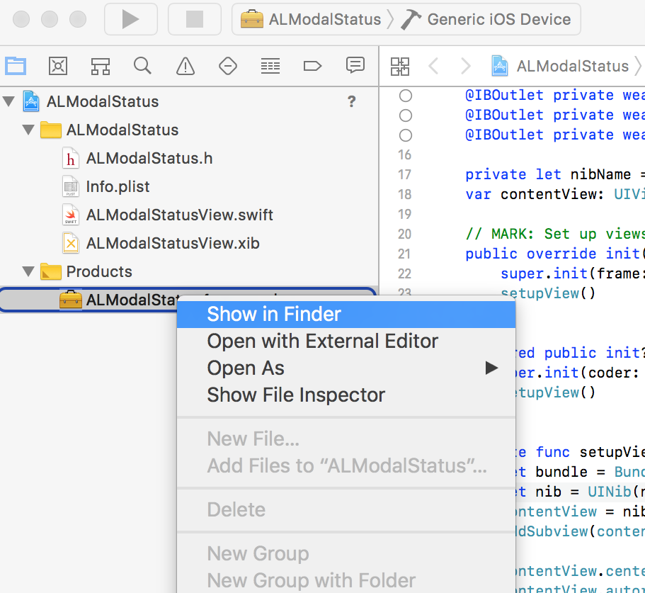This screenshot has height=593, width=645.
Task: Select Info.plist file
Action: pyautogui.click(x=189, y=186)
